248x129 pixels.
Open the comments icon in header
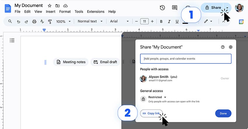click(x=174, y=8)
